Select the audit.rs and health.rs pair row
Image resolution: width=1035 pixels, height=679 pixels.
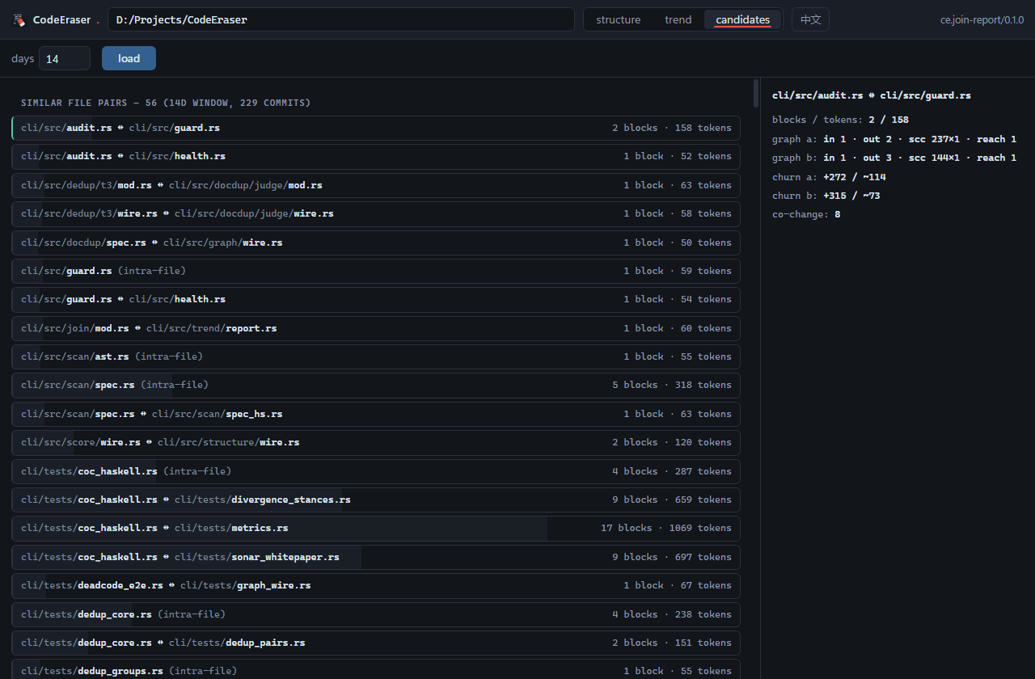(x=376, y=156)
